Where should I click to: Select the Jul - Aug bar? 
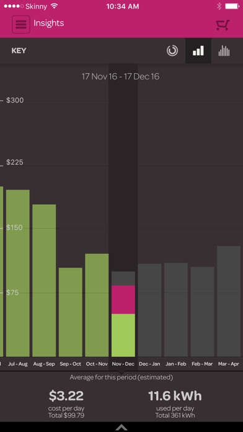[18, 273]
